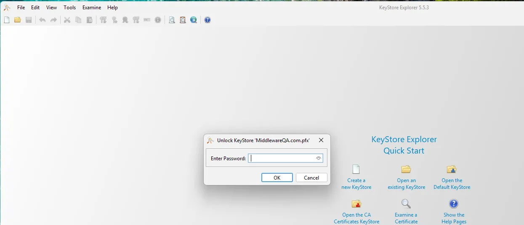Select Open the Default KeyStore quick start
The width and height of the screenshot is (524, 225).
coord(452,177)
